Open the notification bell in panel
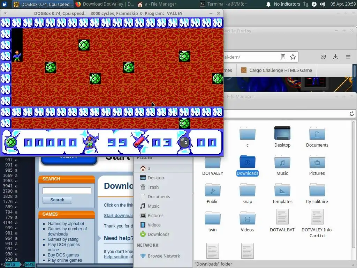357x268 pixels. click(268, 4)
